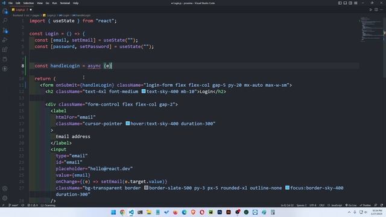
Task: Open Opera browser from taskbar
Action: coord(202,212)
